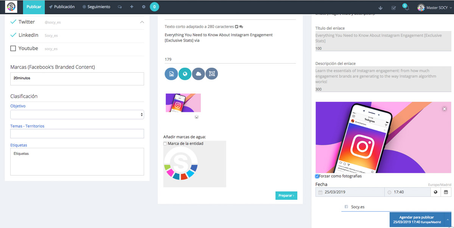Screen dimensions: 454x228
Task: Open the tasks checklist icon in navbar
Action: [393, 8]
